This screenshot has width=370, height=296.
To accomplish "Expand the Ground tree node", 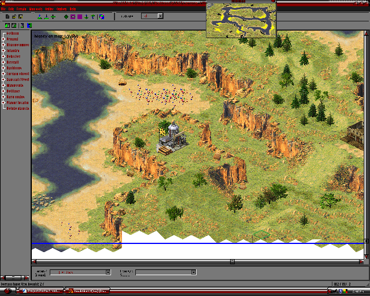I will [x=3, y=39].
